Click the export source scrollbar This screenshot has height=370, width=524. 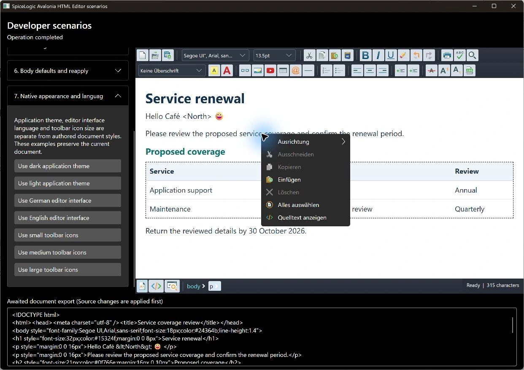click(513, 325)
